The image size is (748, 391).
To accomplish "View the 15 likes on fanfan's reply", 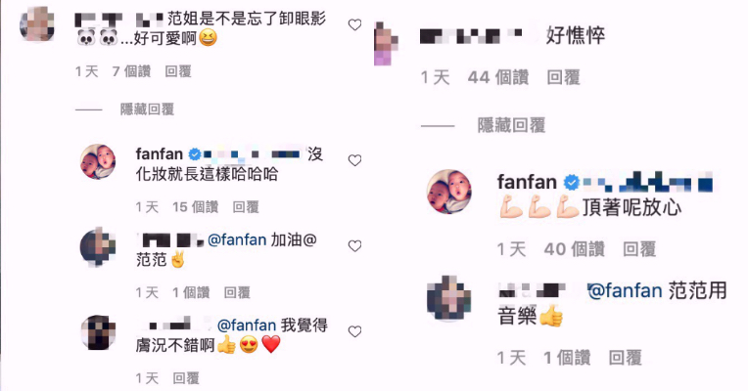I will pyautogui.click(x=195, y=207).
